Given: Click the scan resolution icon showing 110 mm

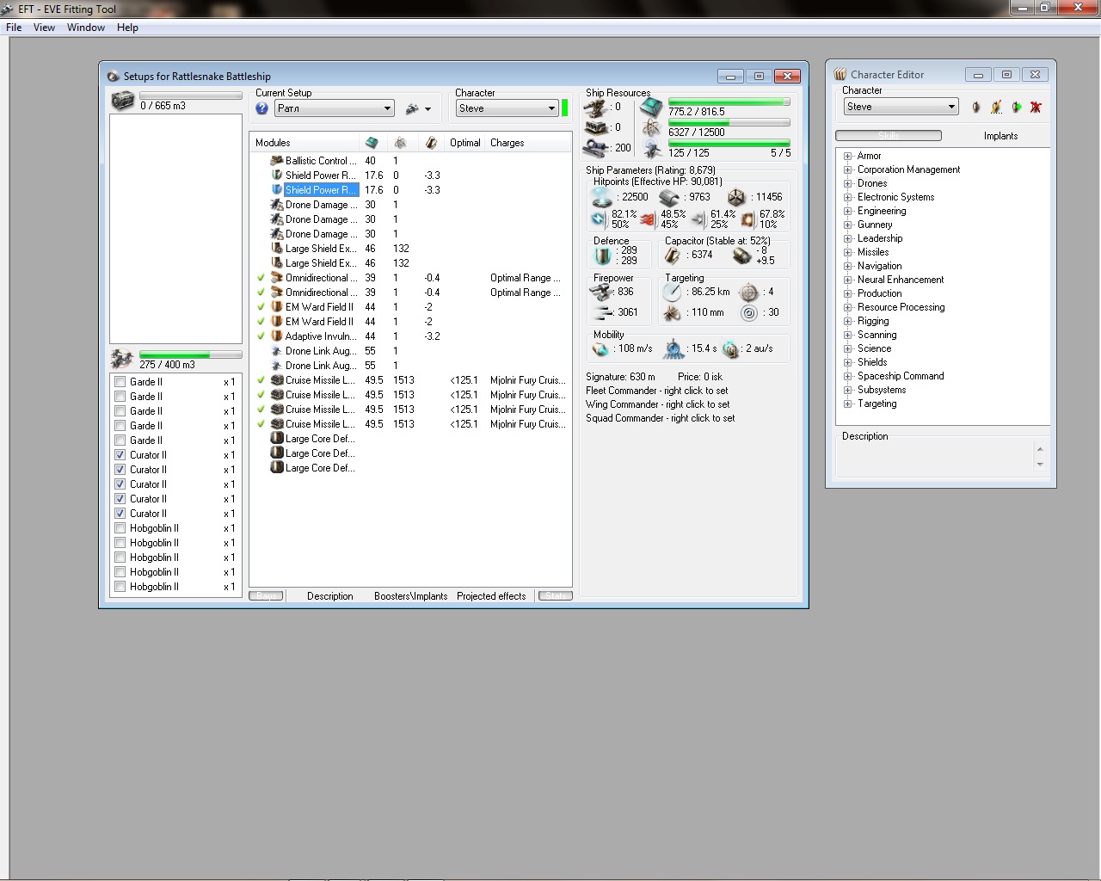Looking at the screenshot, I should point(672,313).
